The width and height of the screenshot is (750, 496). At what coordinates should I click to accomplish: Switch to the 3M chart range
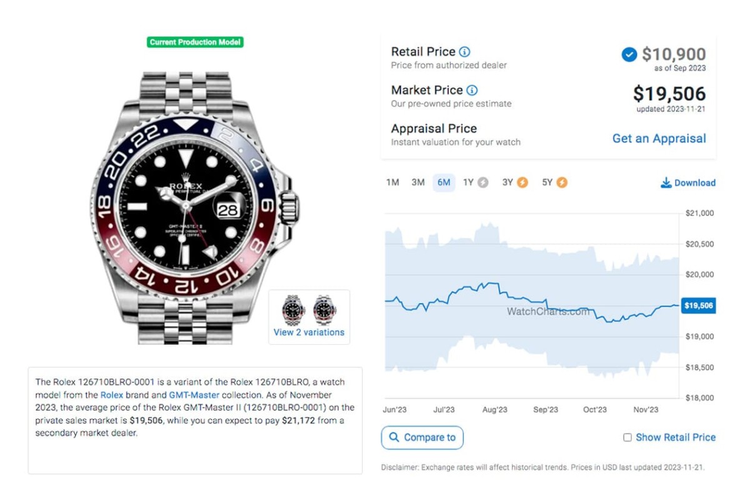click(418, 182)
